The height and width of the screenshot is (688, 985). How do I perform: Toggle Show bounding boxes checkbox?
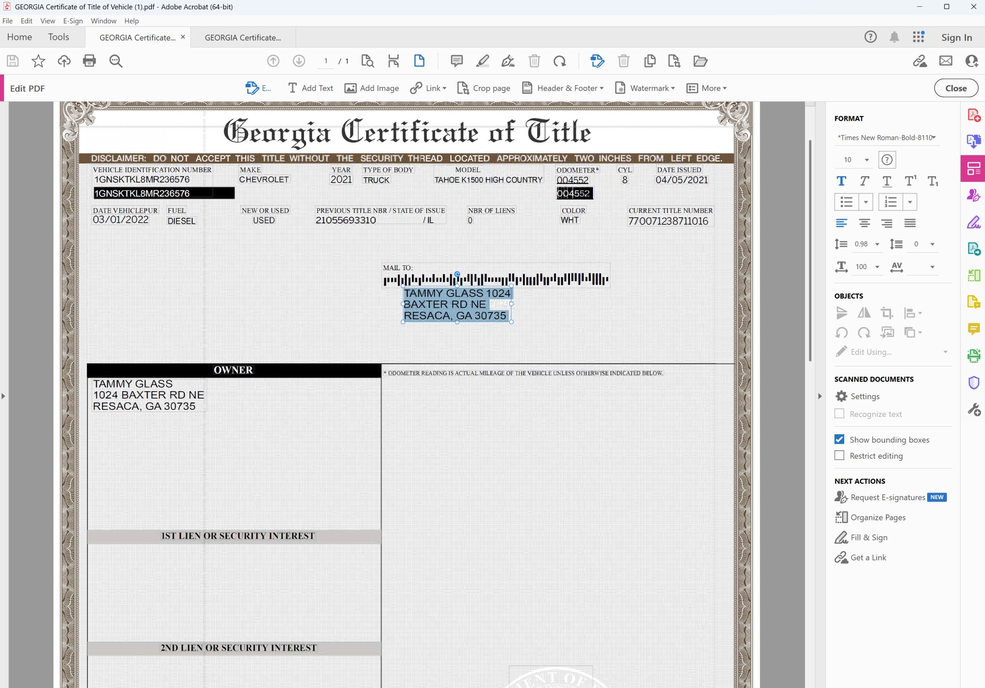pos(839,440)
